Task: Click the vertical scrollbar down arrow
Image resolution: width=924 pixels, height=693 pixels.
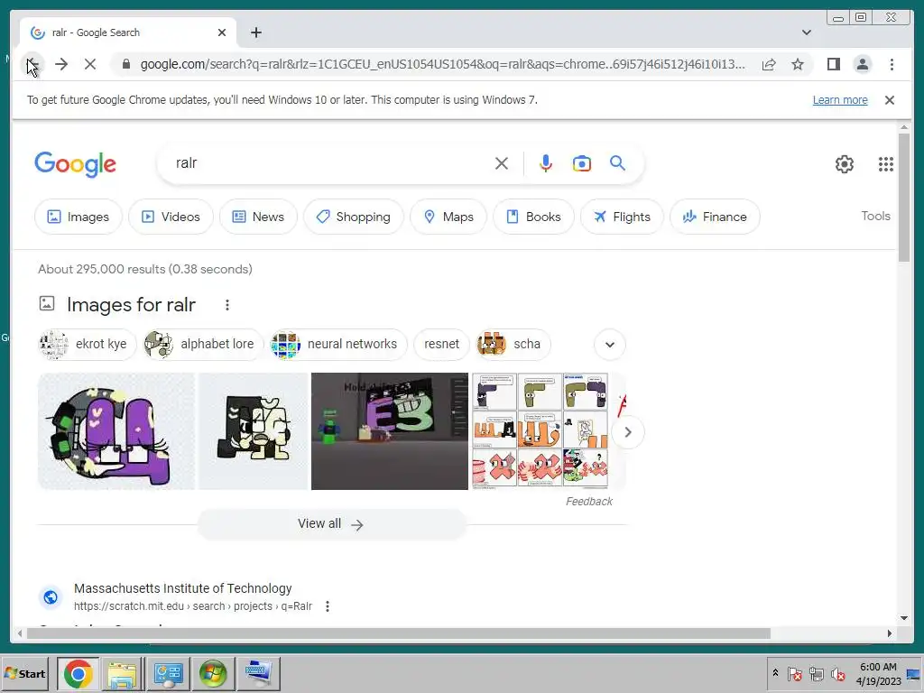Action: [x=904, y=618]
